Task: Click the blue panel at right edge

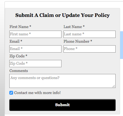Action: [x=121, y=45]
